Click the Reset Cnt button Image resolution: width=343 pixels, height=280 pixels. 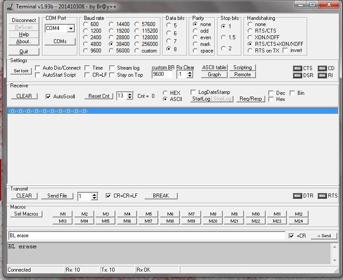point(99,96)
